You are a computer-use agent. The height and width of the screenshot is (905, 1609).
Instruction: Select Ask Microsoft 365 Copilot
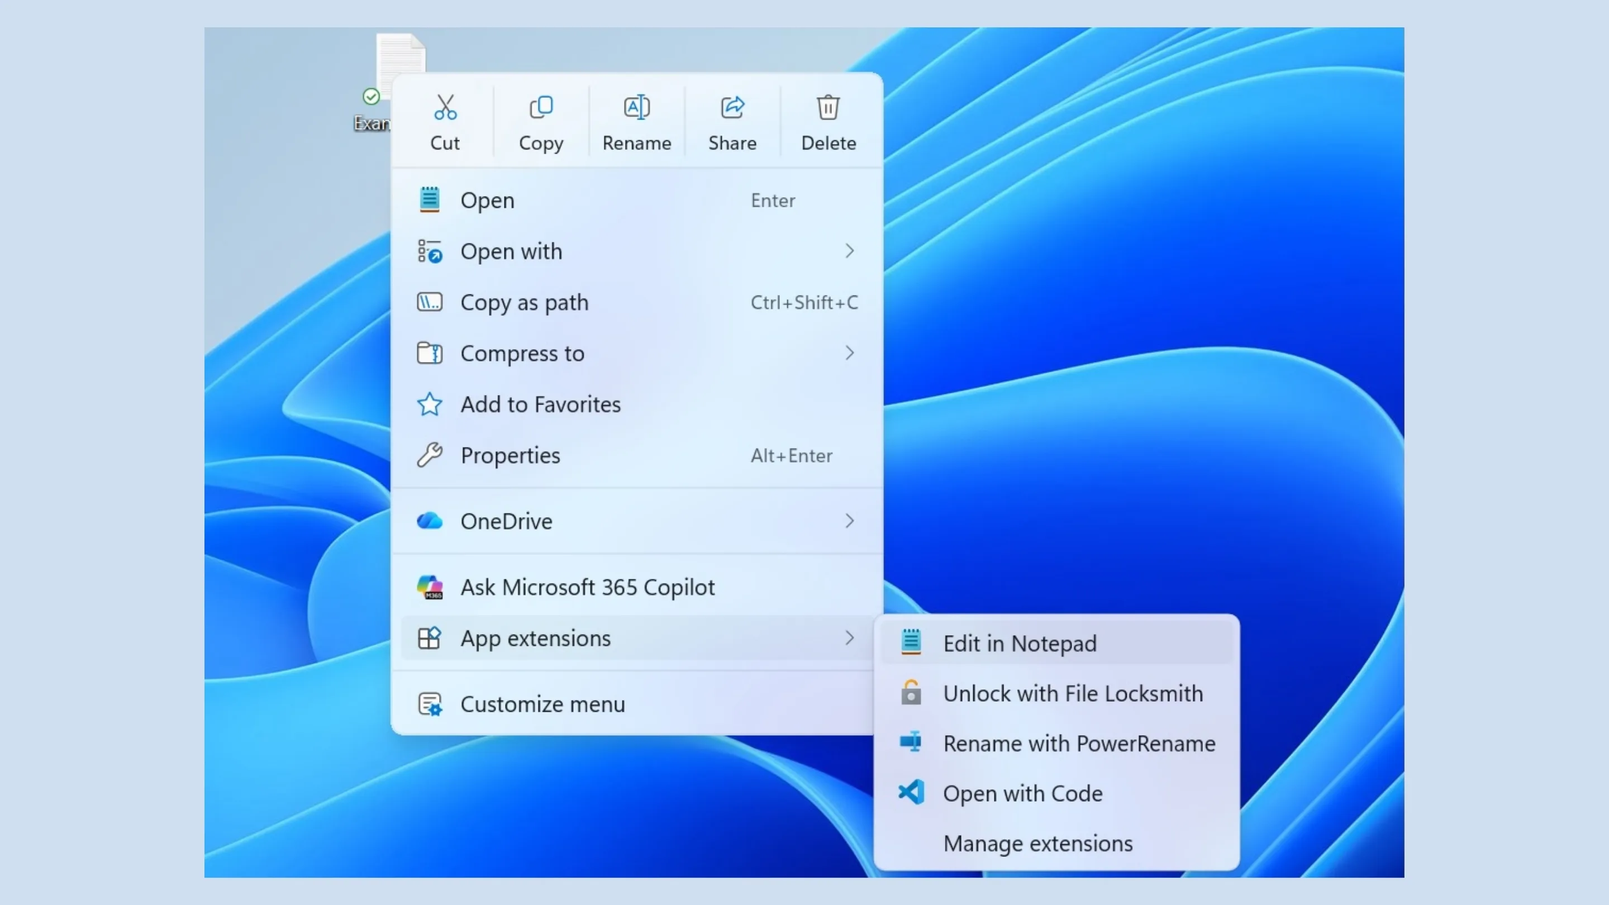(x=637, y=587)
